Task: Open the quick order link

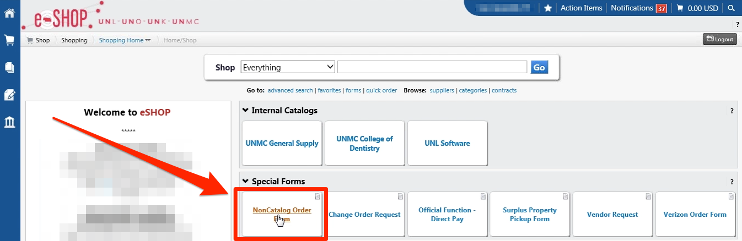Action: [x=381, y=90]
